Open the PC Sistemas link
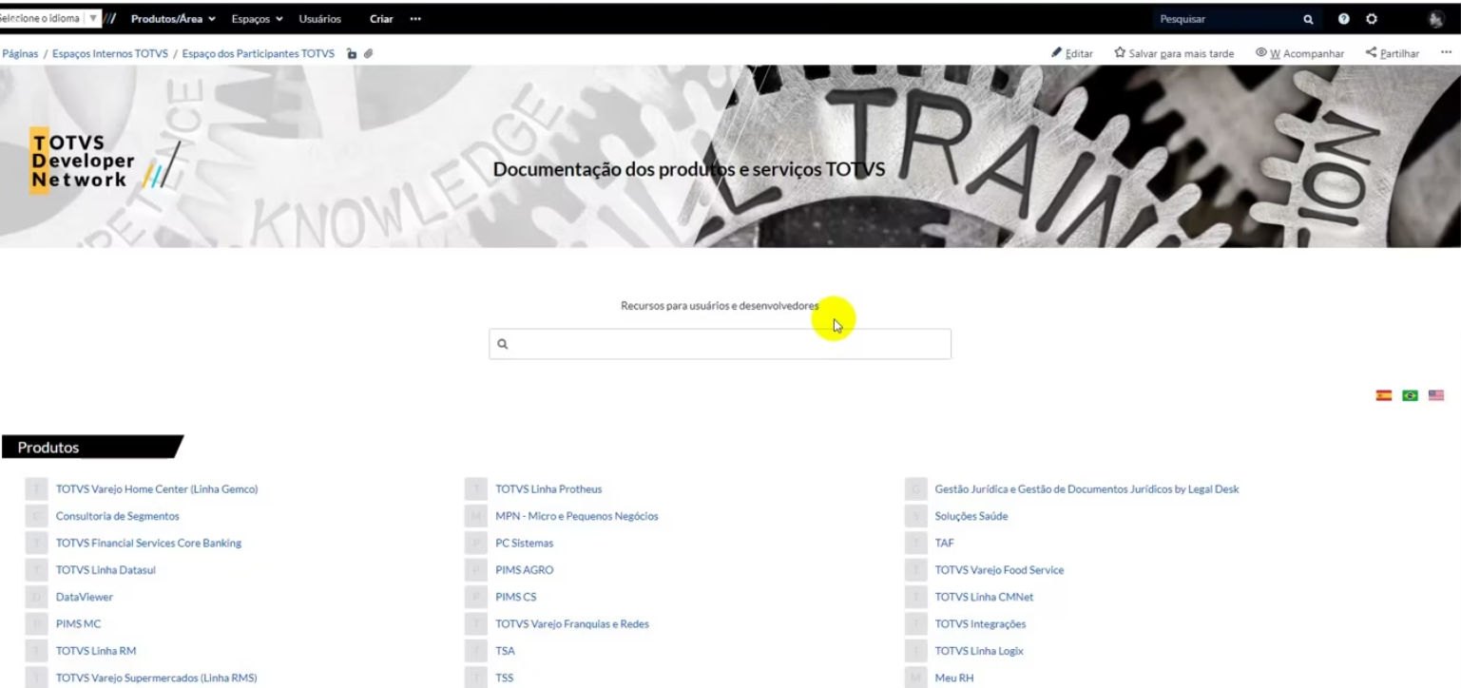This screenshot has height=688, width=1461. pos(524,544)
